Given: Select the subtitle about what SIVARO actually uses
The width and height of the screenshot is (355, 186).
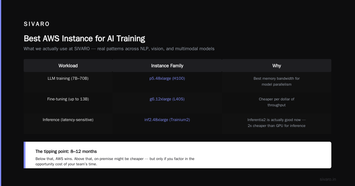Looking at the screenshot, I should pos(119,48).
